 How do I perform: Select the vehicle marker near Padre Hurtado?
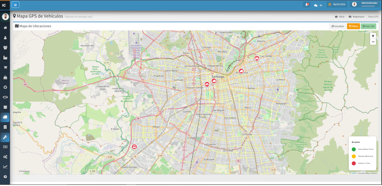(x=134, y=146)
